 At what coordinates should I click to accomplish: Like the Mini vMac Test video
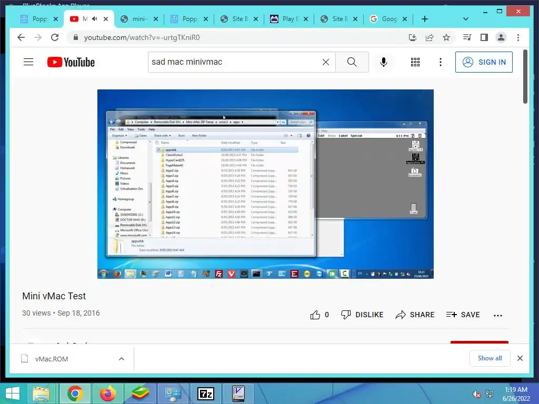(320, 315)
